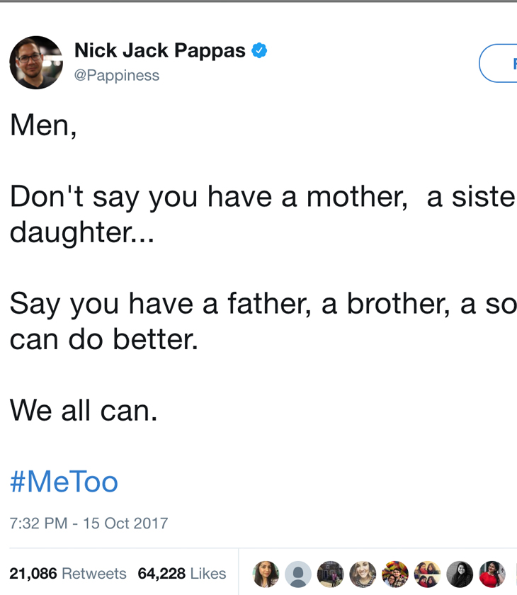Click the default gray silhouette avatar
Viewport: 517px width, 595px height.
(x=298, y=574)
